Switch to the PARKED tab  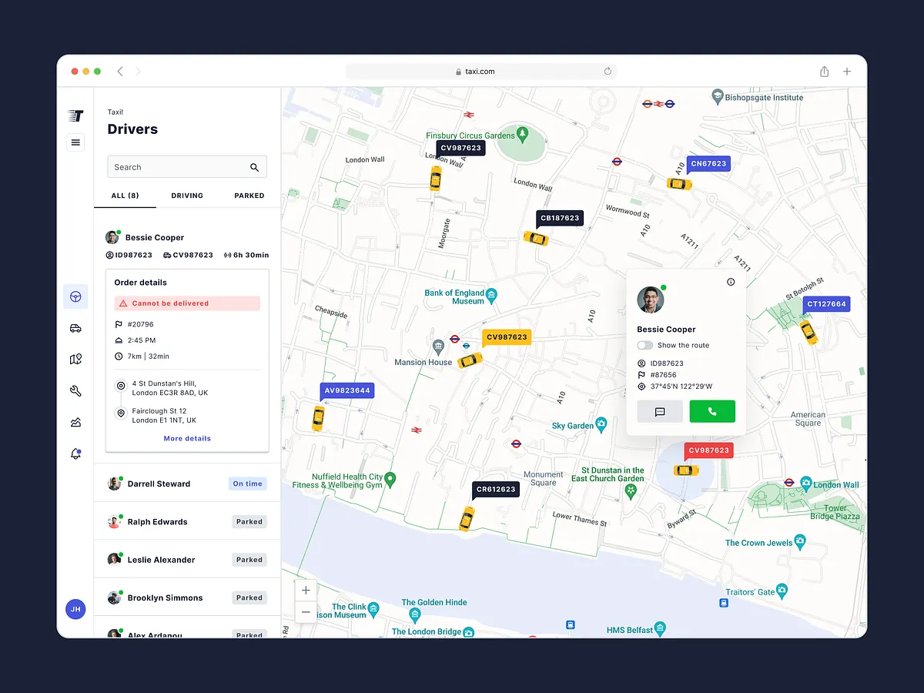click(x=249, y=195)
